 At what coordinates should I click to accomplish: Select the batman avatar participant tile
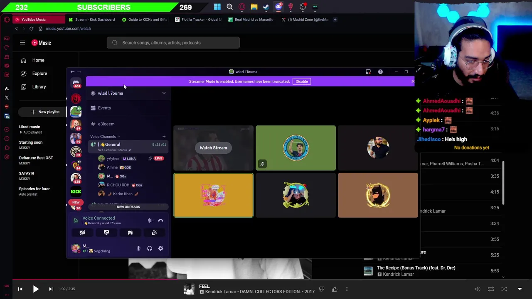[378, 195]
